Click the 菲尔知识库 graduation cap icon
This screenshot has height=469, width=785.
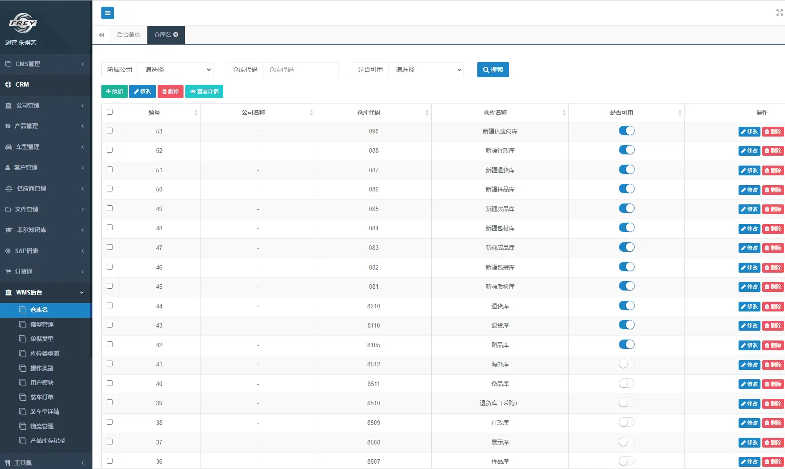click(x=9, y=230)
